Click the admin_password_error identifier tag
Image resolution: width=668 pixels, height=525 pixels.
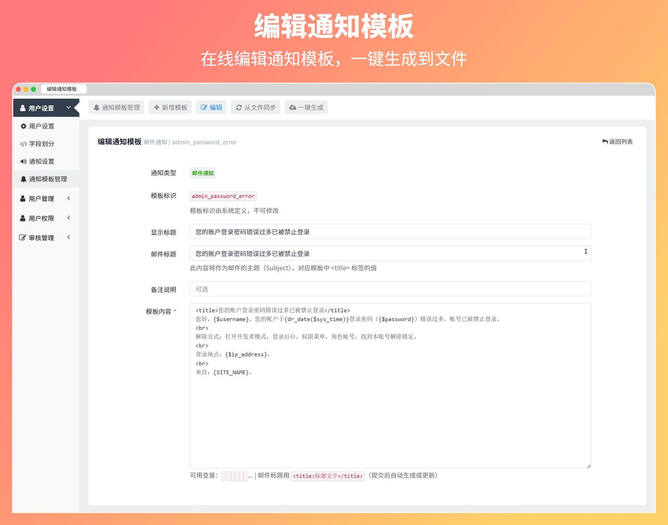click(x=223, y=196)
